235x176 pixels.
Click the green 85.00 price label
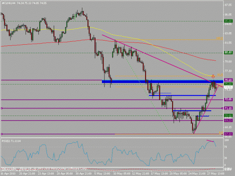click(x=228, y=21)
